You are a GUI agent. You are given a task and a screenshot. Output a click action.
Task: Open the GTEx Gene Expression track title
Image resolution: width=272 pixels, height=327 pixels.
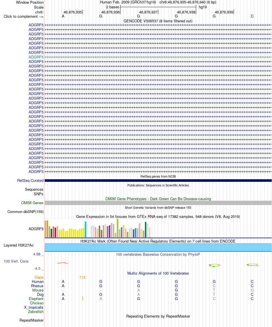[x=158, y=217]
